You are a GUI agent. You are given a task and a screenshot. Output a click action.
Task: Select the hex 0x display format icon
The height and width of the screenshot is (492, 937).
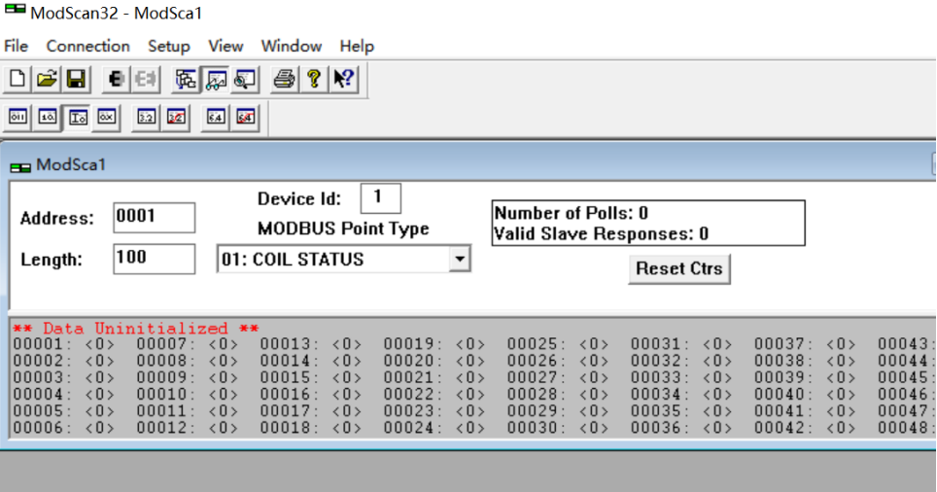[x=107, y=118]
